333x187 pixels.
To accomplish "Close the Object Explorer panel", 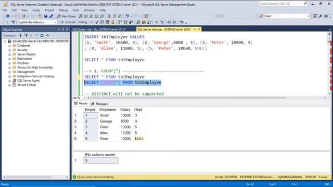I will tap(67, 30).
